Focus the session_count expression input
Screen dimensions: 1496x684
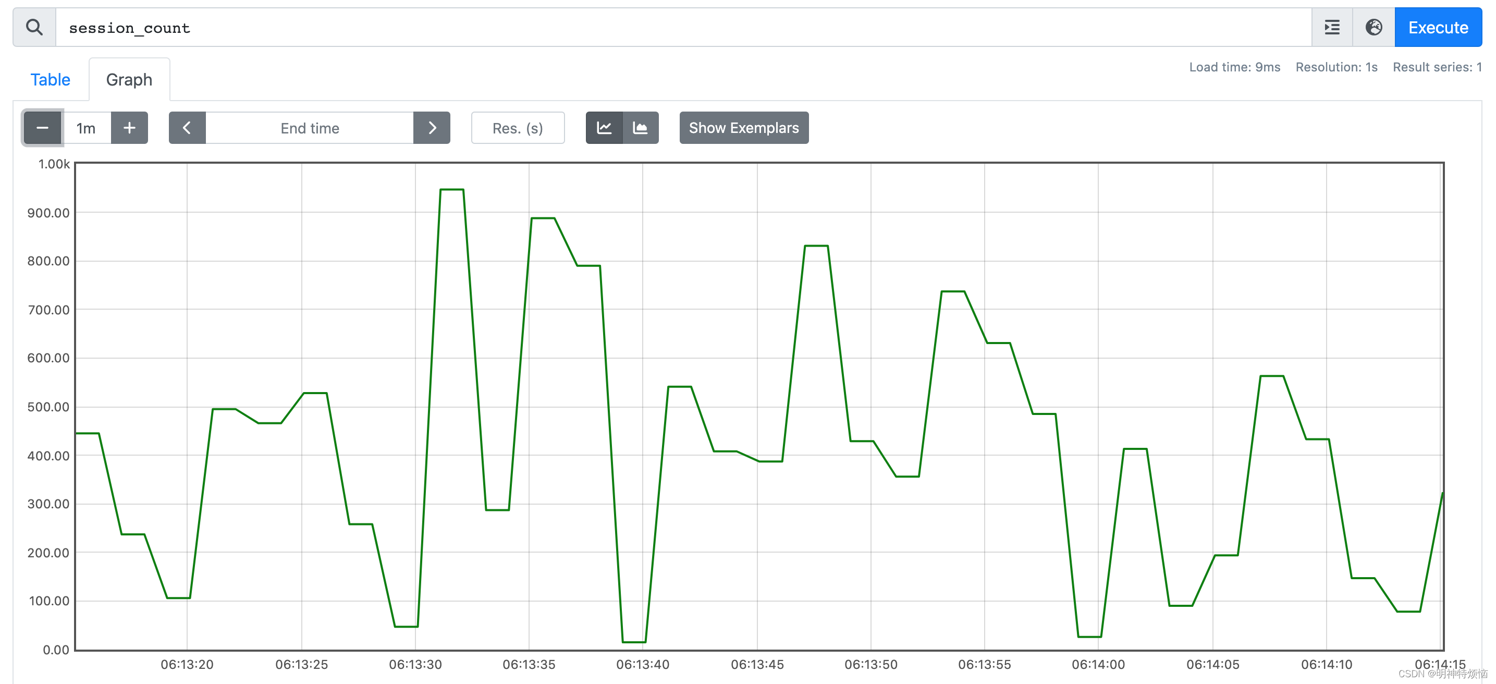click(683, 27)
